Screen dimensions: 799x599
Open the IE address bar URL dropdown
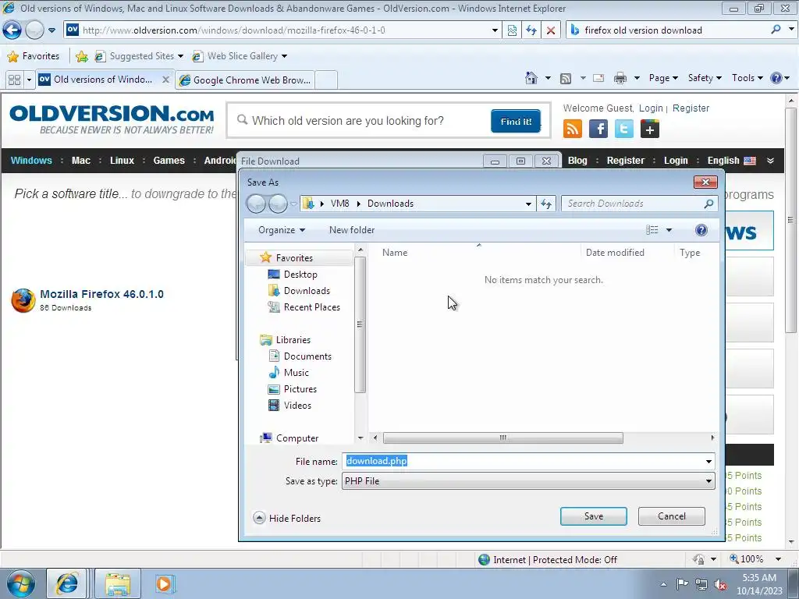pyautogui.click(x=495, y=30)
